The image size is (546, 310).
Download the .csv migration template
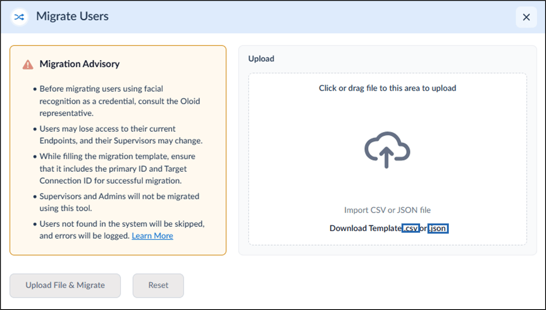pos(410,228)
